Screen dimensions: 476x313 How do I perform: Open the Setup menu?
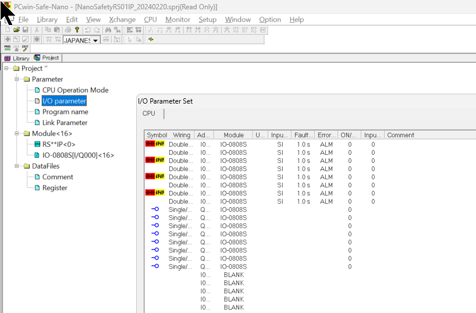[207, 20]
